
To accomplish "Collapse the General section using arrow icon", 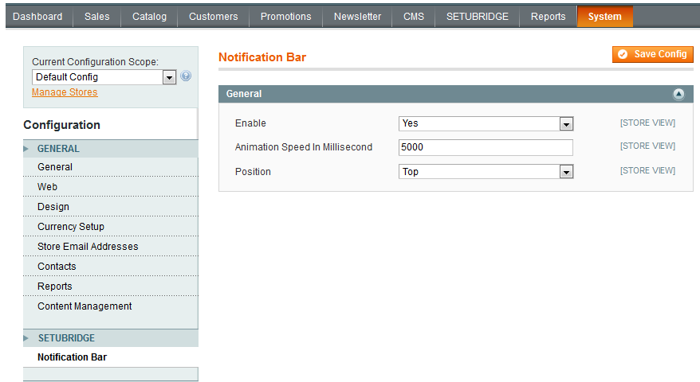I will click(678, 94).
